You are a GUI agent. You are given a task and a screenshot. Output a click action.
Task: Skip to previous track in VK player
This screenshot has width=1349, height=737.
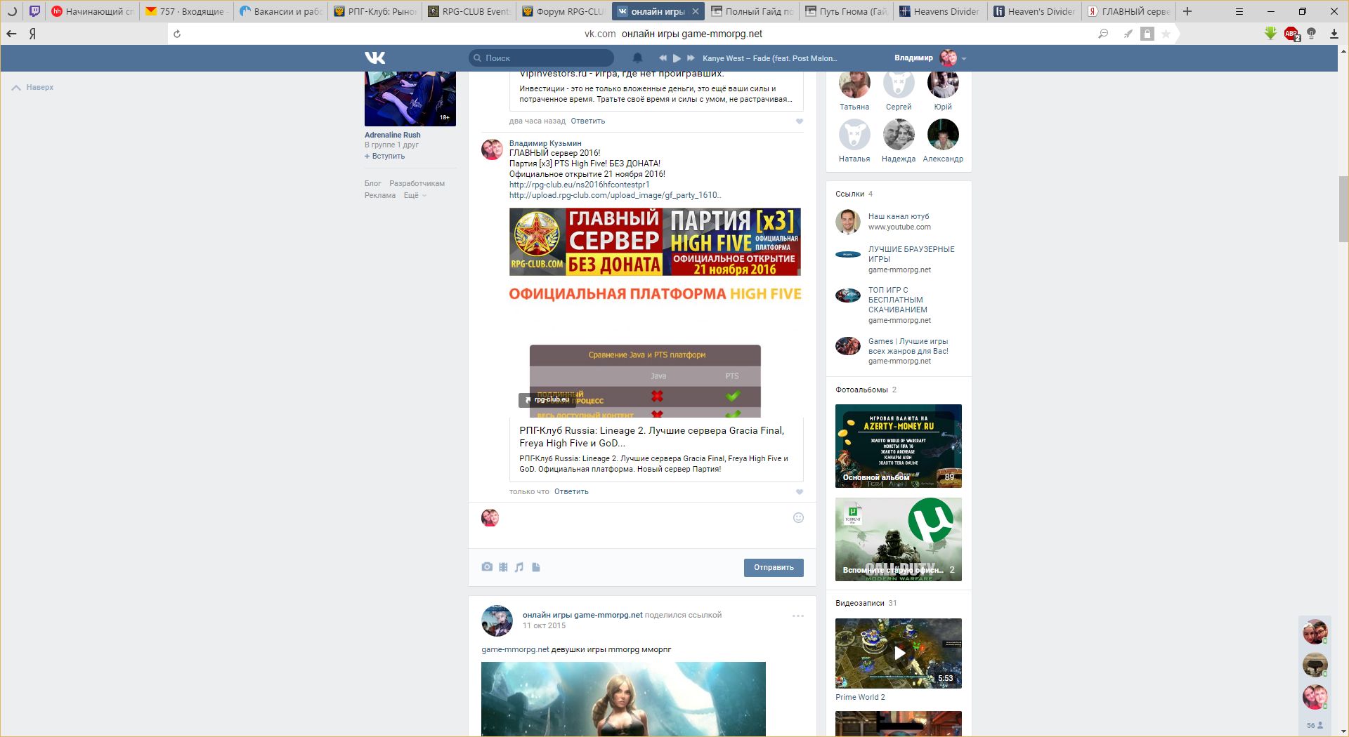tap(662, 58)
